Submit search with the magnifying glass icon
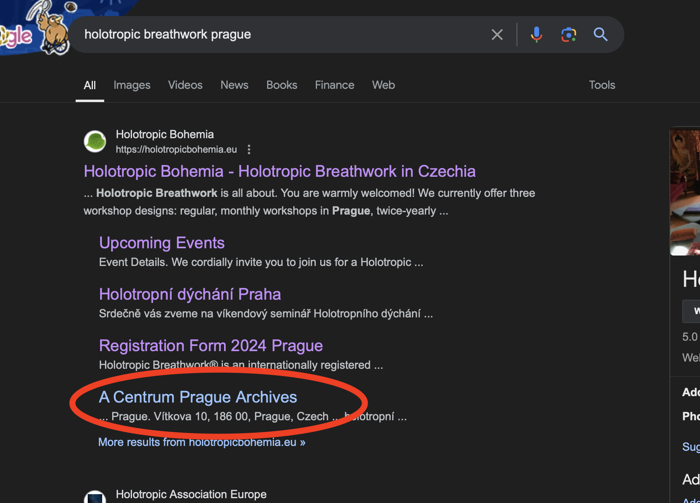 click(x=601, y=35)
